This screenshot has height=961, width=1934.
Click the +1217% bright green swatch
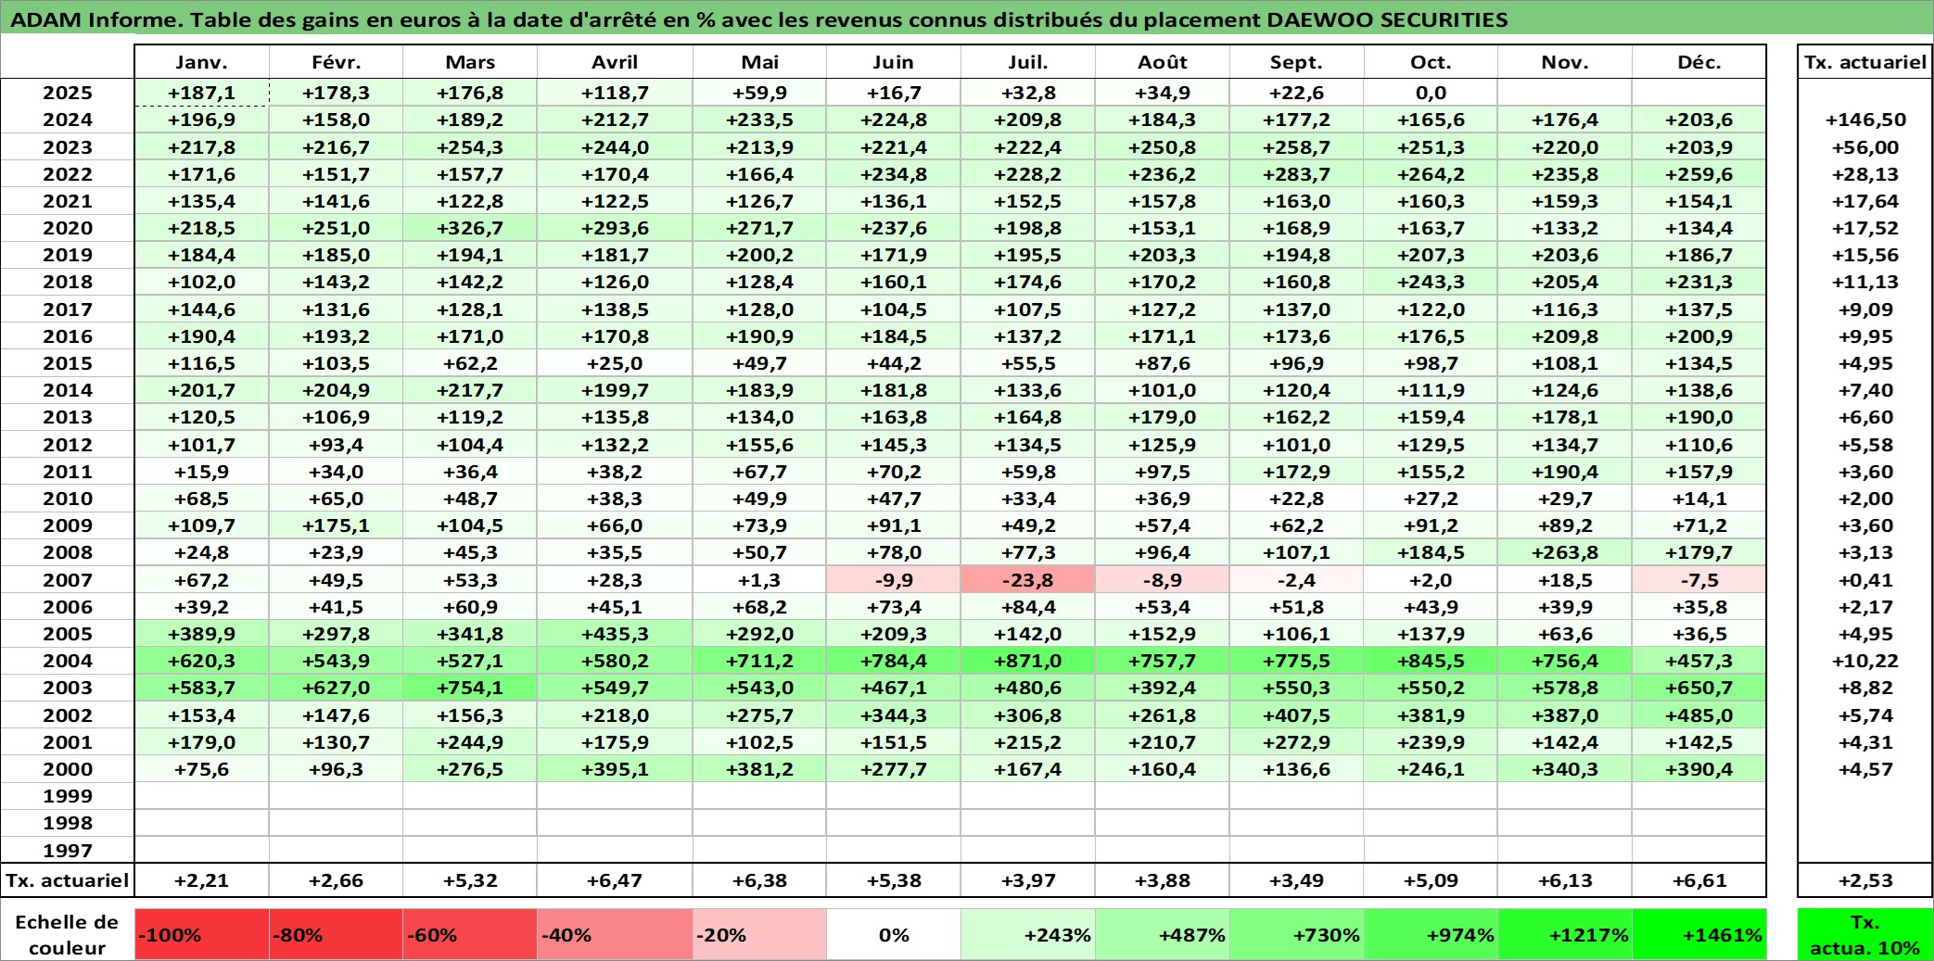point(1565,934)
